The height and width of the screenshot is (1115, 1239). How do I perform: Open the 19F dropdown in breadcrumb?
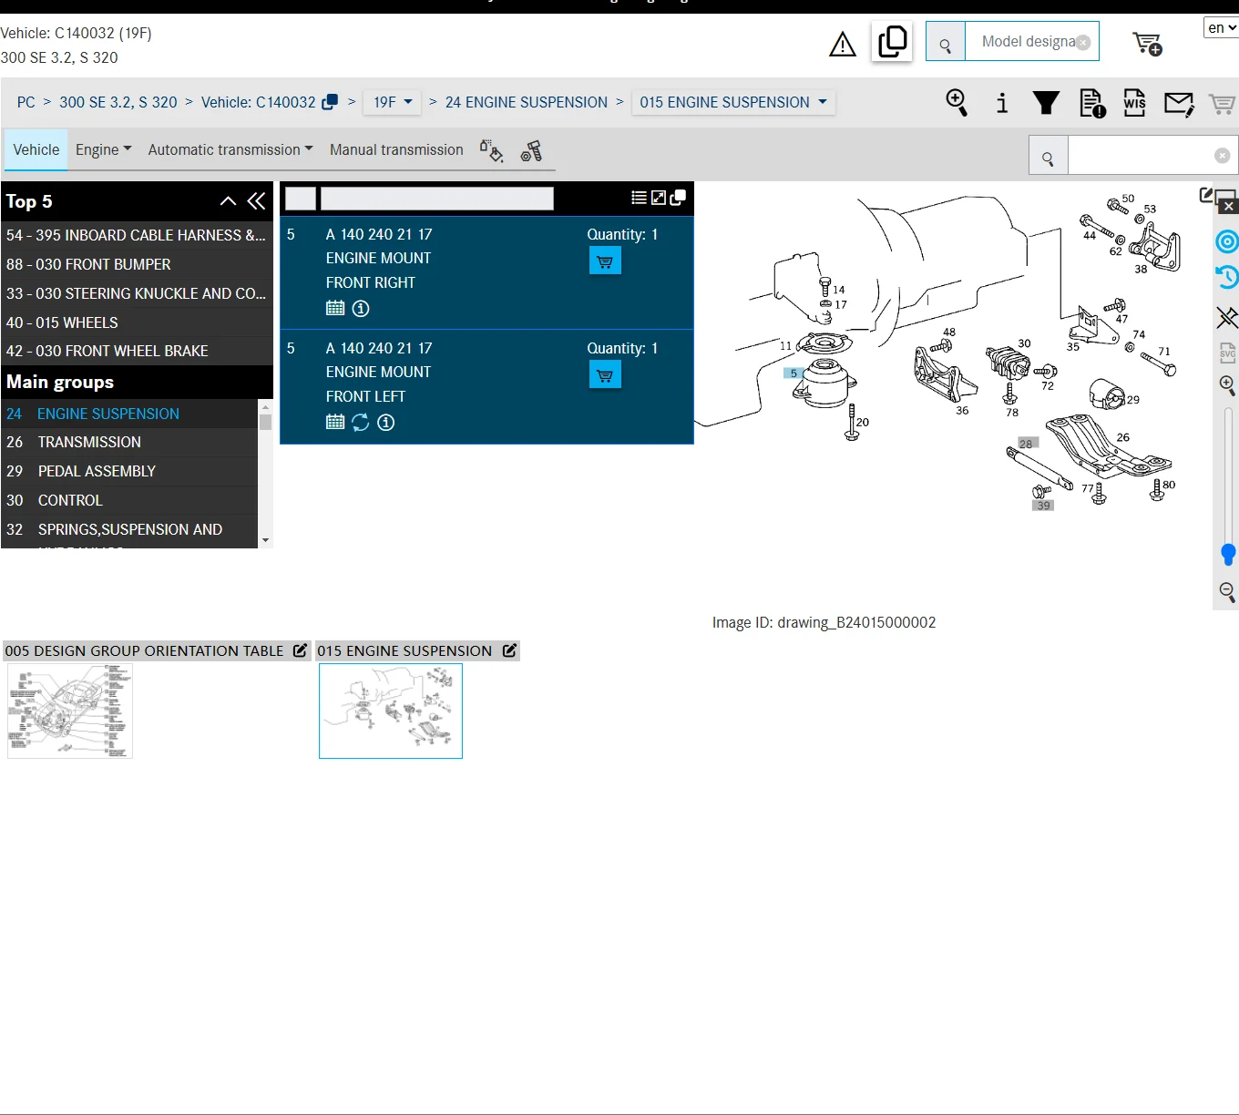(x=393, y=102)
